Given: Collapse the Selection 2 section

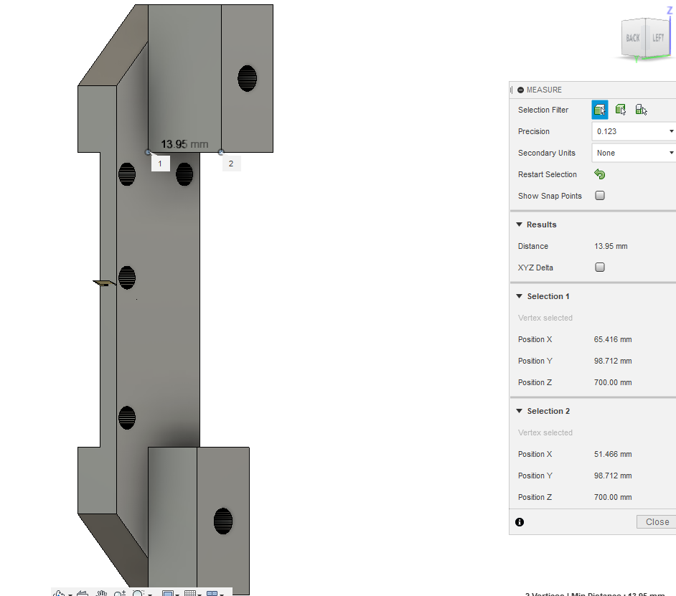Looking at the screenshot, I should click(x=520, y=411).
